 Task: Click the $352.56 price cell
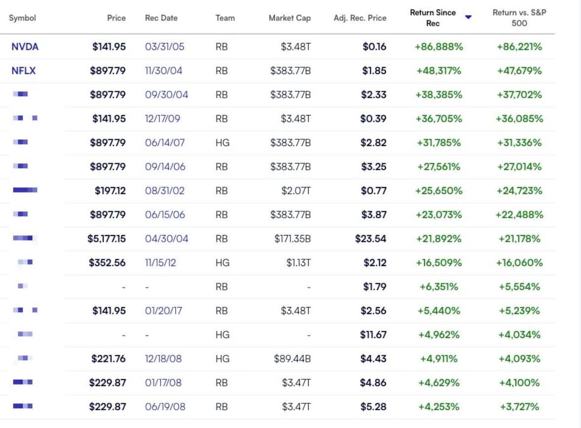point(107,263)
